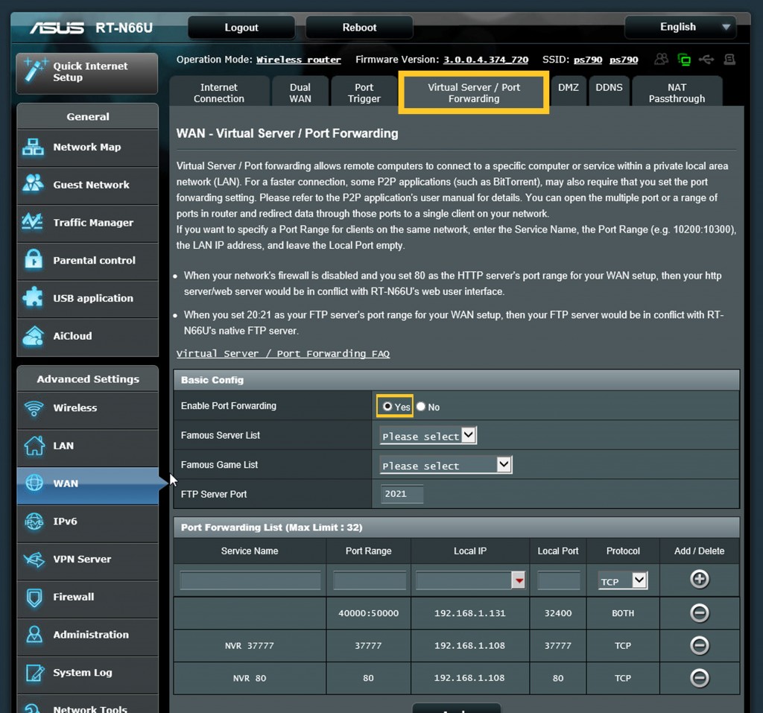Click the Parental control lock icon
Image resolution: width=763 pixels, height=713 pixels.
click(33, 259)
